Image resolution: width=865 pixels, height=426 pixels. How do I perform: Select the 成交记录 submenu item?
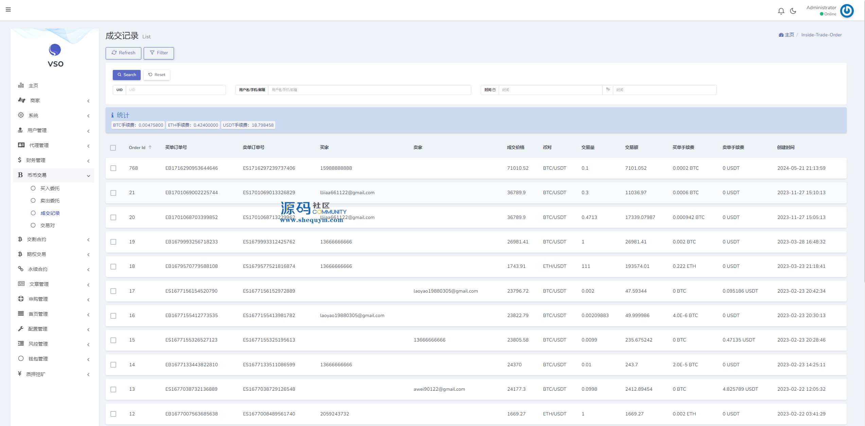click(50, 213)
